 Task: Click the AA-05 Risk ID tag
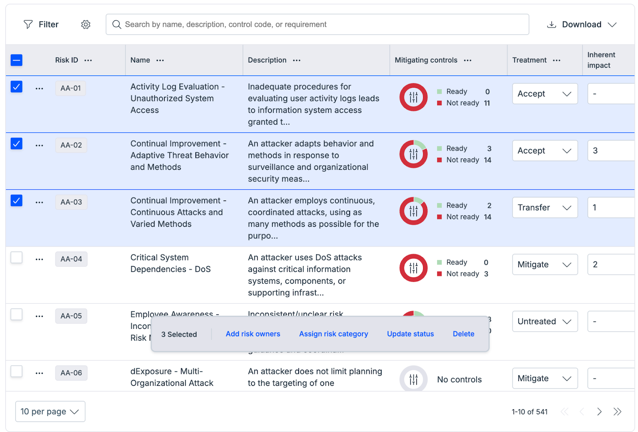[71, 316]
